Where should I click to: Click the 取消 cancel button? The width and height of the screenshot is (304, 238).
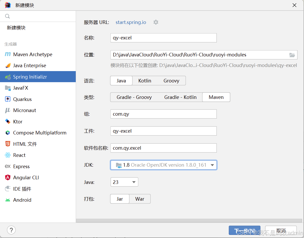point(281,231)
